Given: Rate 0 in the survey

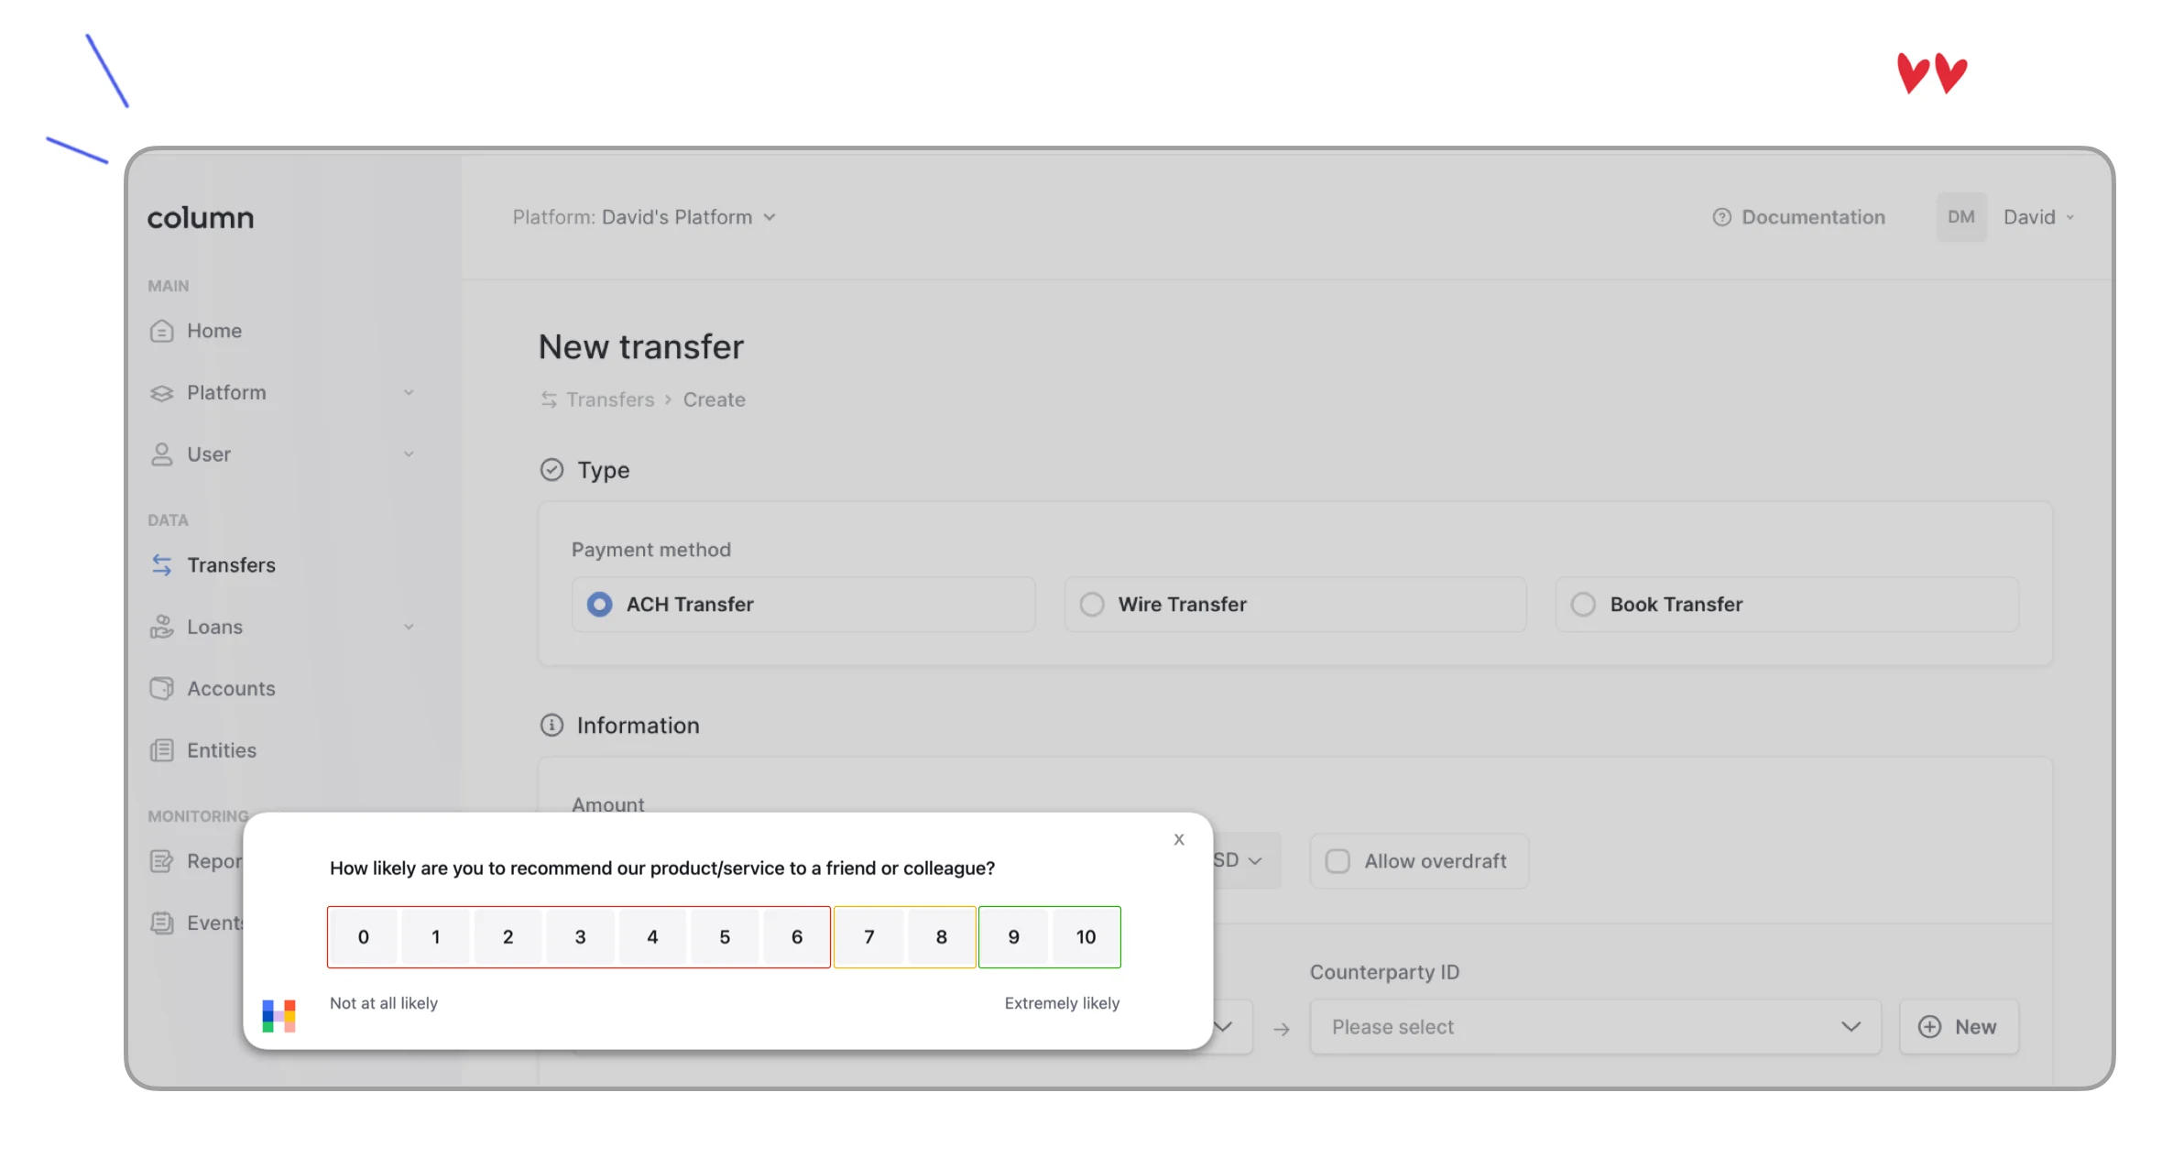Looking at the screenshot, I should click(364, 937).
